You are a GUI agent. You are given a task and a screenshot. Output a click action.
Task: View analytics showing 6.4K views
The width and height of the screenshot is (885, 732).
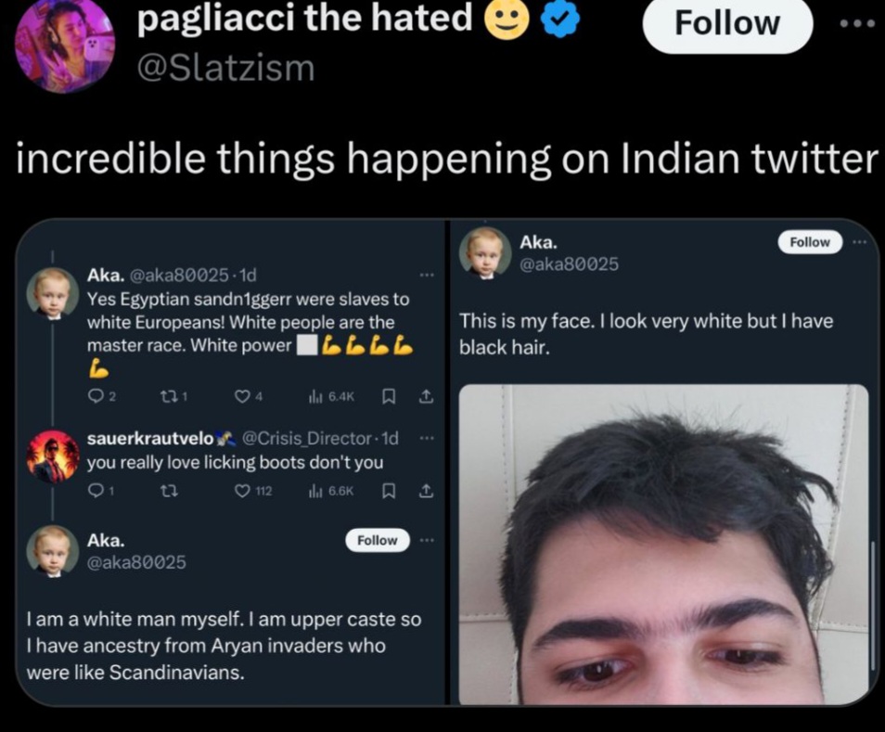coord(331,397)
